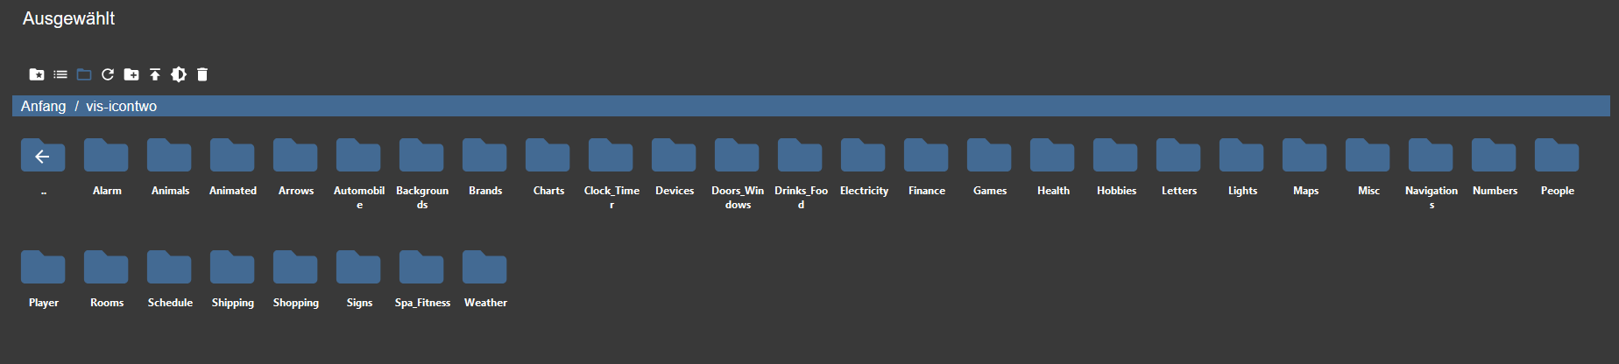Screen dimensions: 1619x364
Task: Create a new folder
Action: point(131,74)
